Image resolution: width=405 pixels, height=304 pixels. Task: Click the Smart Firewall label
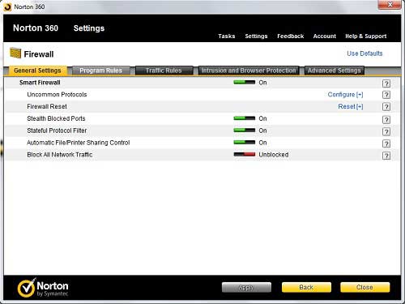pos(40,83)
